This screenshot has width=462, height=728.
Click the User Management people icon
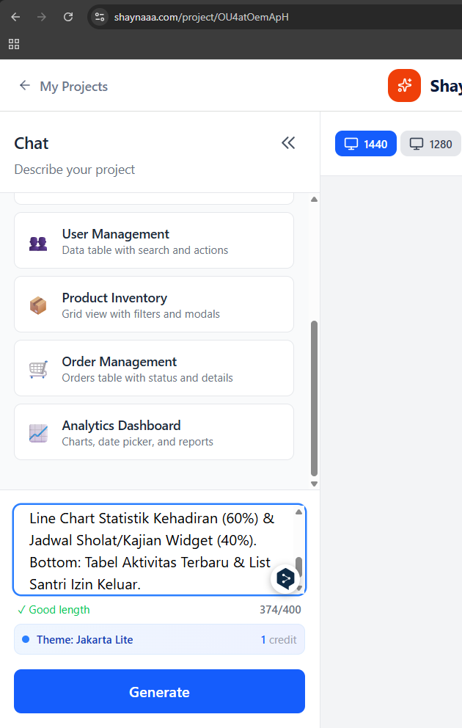[38, 242]
